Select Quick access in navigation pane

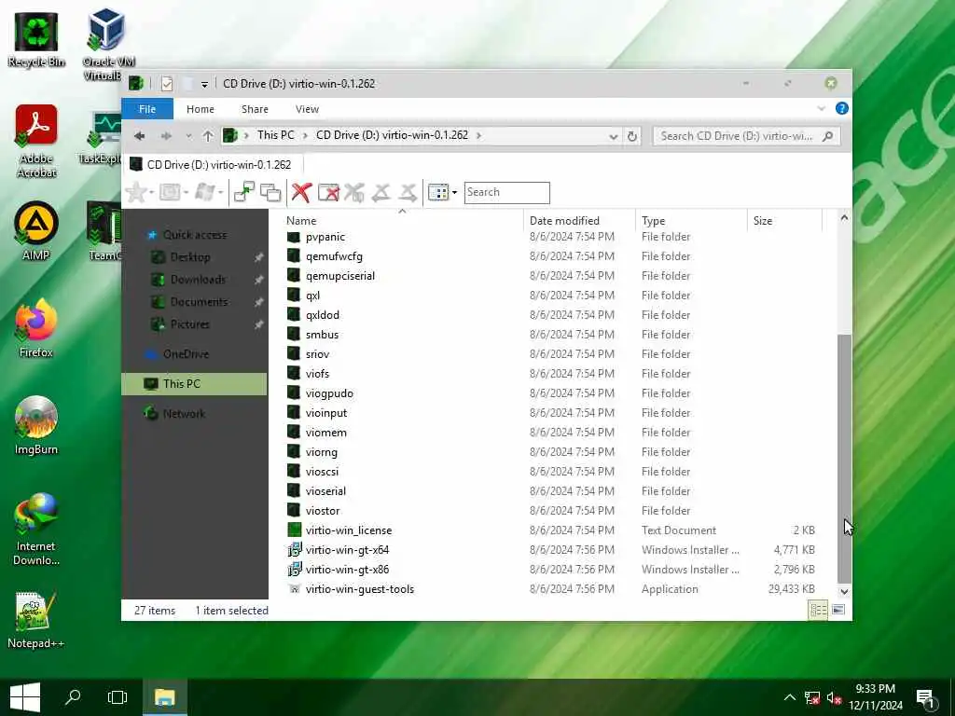194,235
